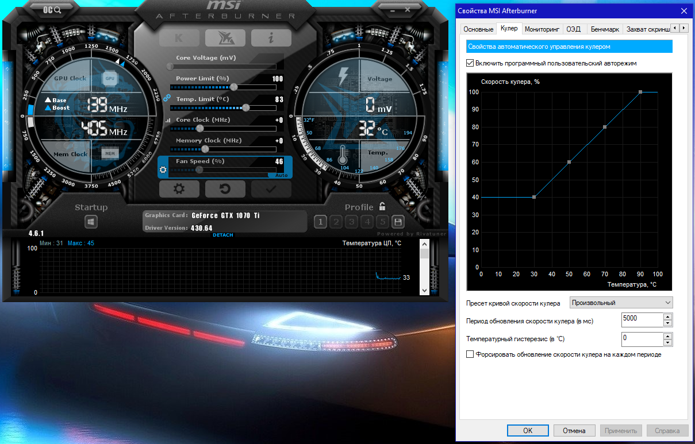The width and height of the screenshot is (695, 444).
Task: Decrease fan update period stepper down arrow
Action: pos(667,323)
